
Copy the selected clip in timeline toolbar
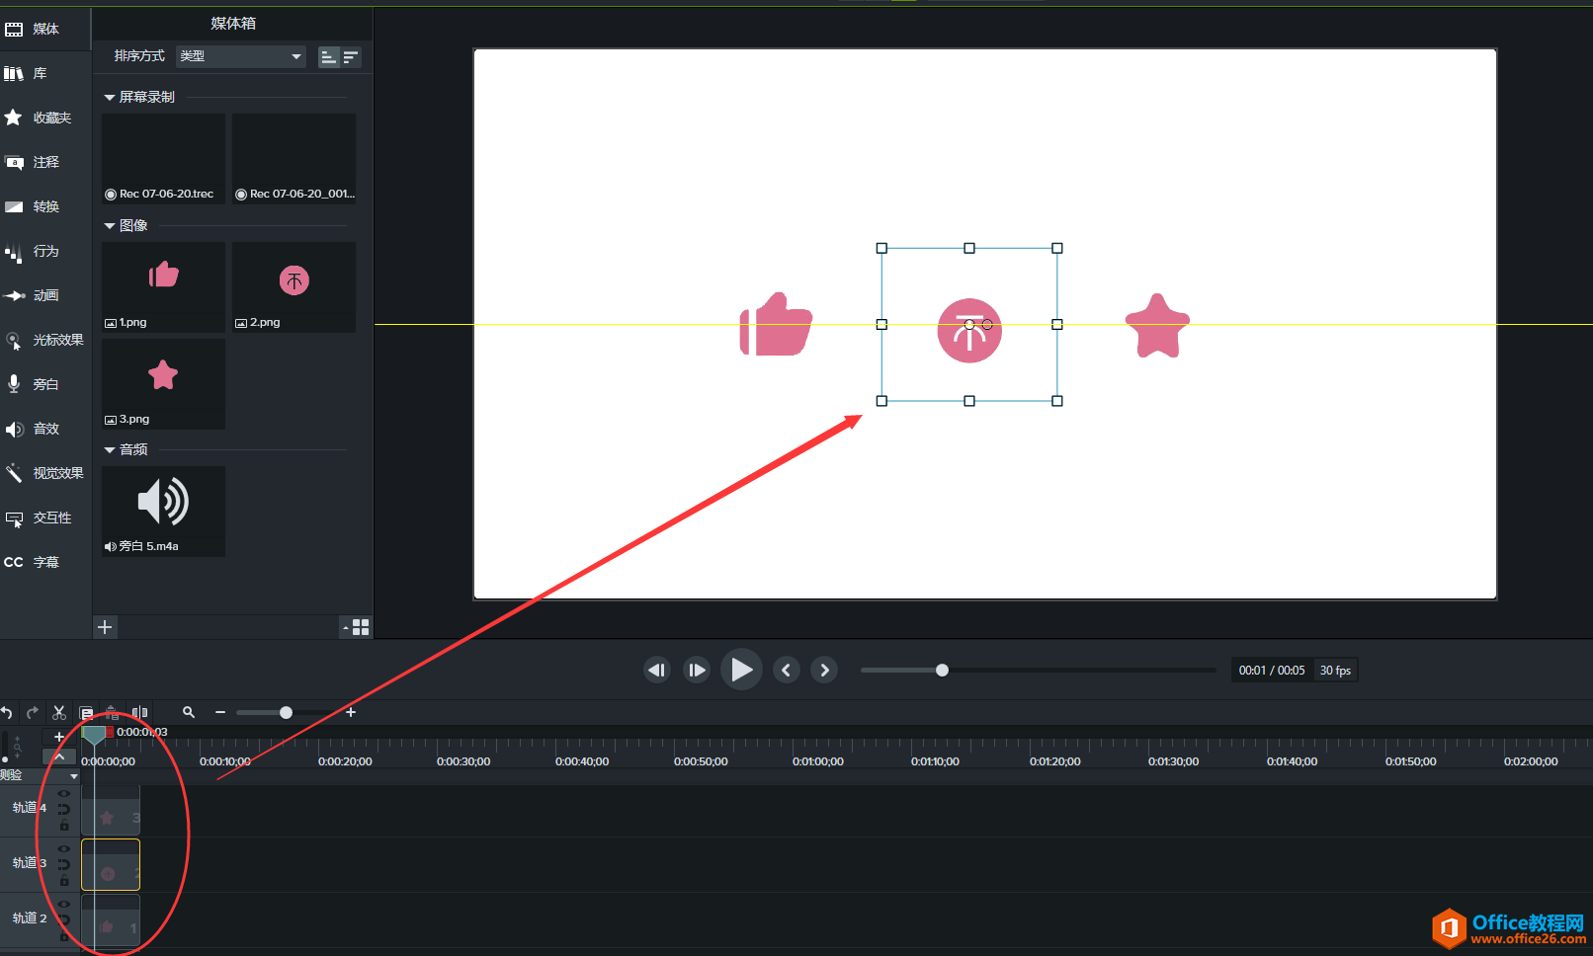tap(86, 712)
